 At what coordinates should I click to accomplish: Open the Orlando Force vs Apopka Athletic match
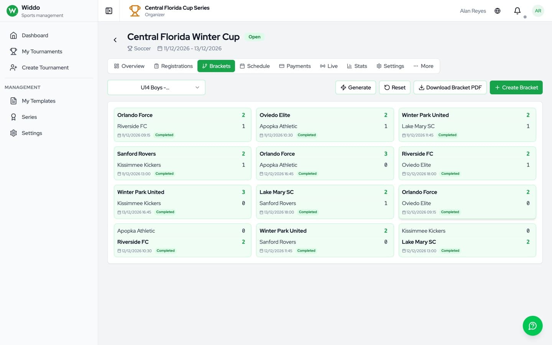click(325, 163)
